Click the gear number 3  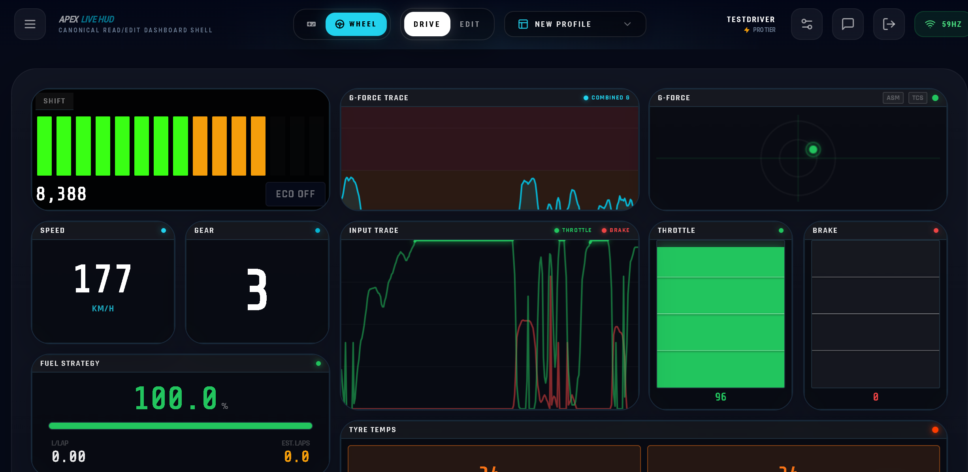coord(257,289)
